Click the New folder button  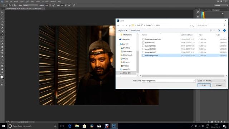(136, 30)
